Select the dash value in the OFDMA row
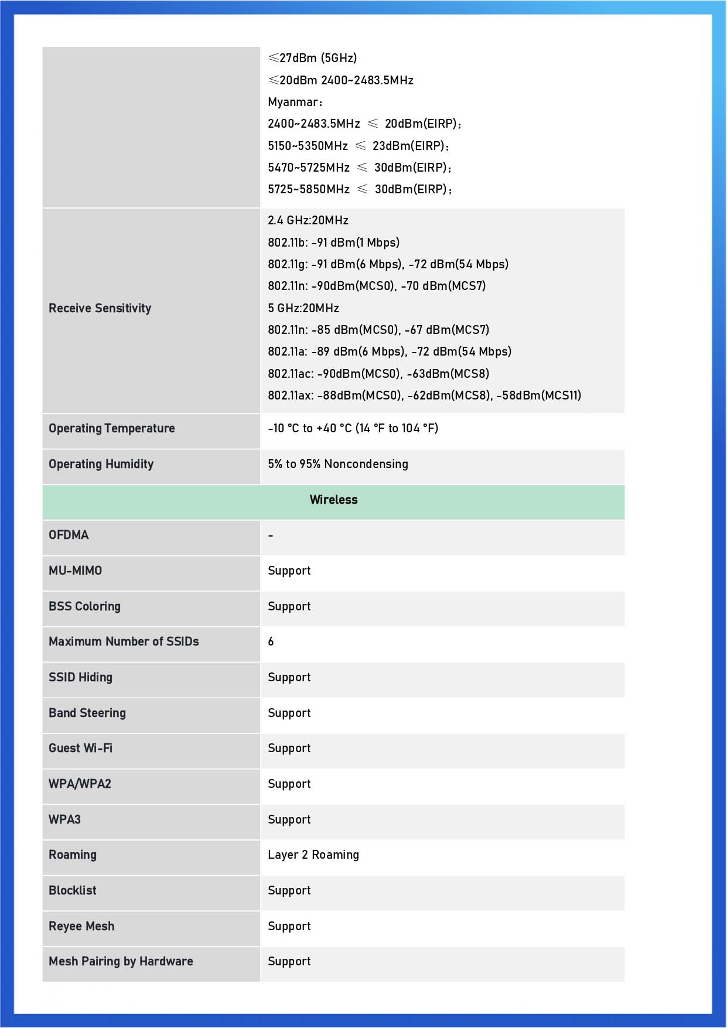Image resolution: width=727 pixels, height=1028 pixels. 271,535
